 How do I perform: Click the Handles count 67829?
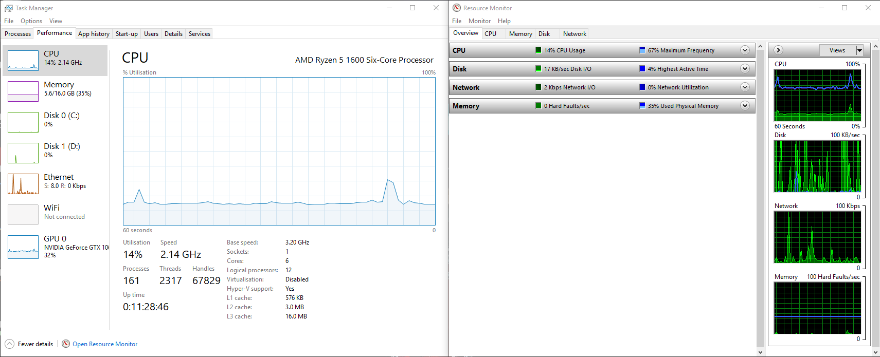tap(206, 280)
